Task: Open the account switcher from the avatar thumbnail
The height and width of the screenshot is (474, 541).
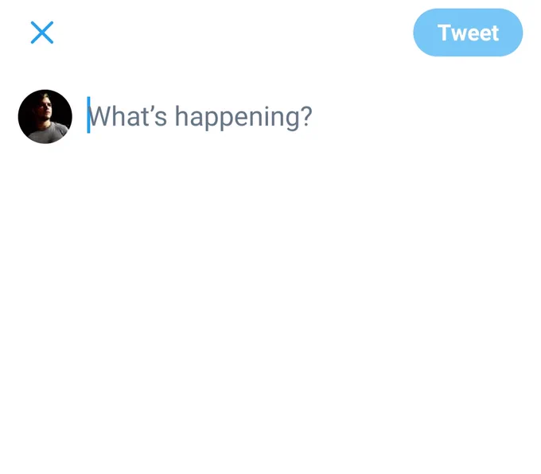Action: click(45, 117)
